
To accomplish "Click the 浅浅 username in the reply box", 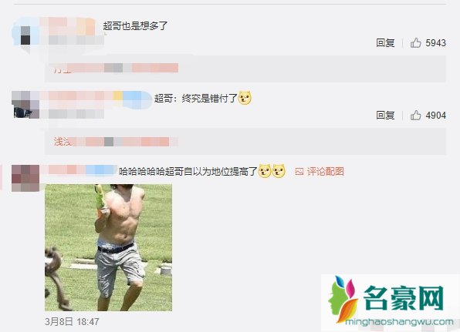I will [63, 142].
